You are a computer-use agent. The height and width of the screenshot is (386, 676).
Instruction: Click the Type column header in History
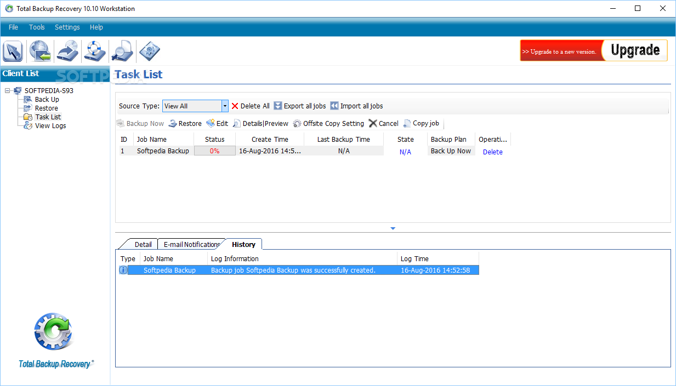tap(128, 258)
